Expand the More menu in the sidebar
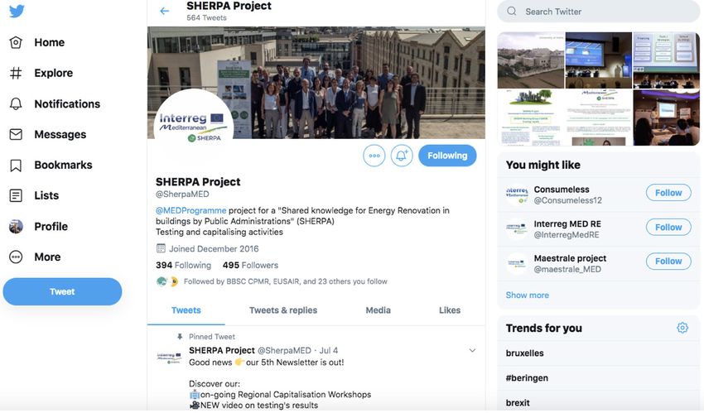 point(35,257)
